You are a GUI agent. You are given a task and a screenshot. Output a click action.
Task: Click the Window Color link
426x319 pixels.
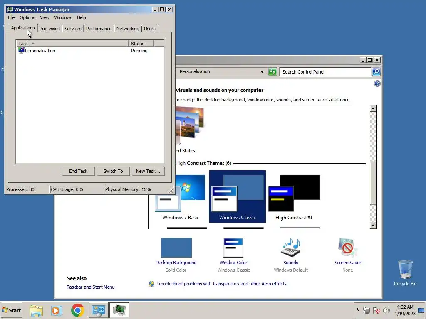pyautogui.click(x=233, y=263)
